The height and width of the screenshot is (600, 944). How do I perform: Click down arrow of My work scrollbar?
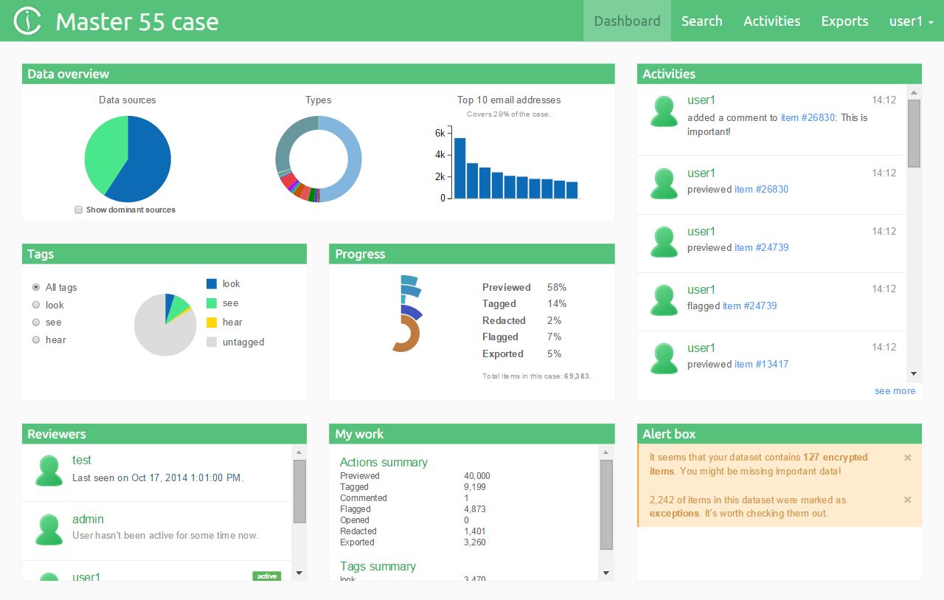[606, 573]
